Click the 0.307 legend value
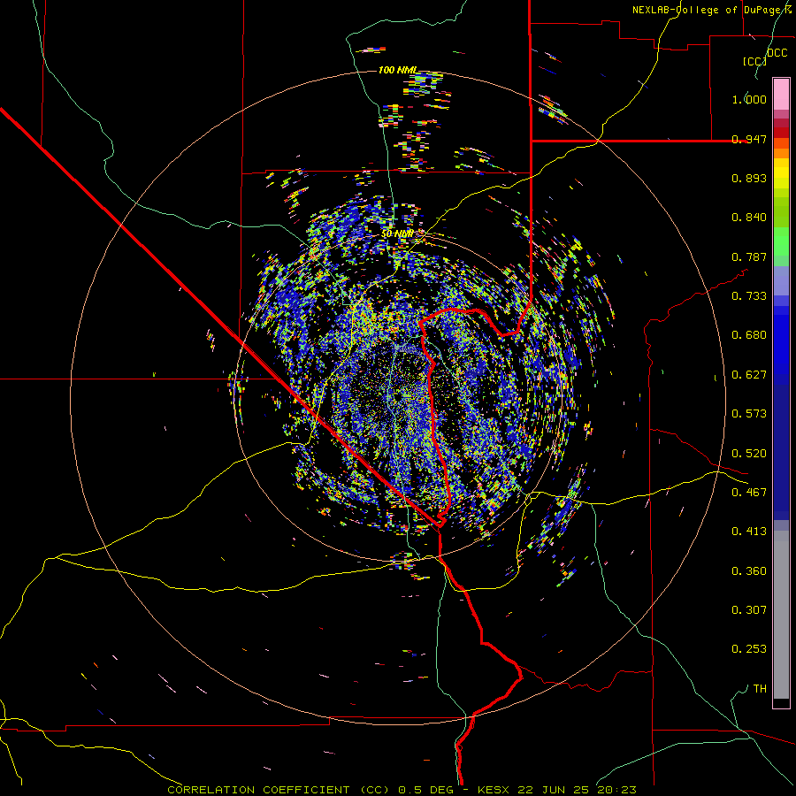This screenshot has width=796, height=796. coord(749,609)
